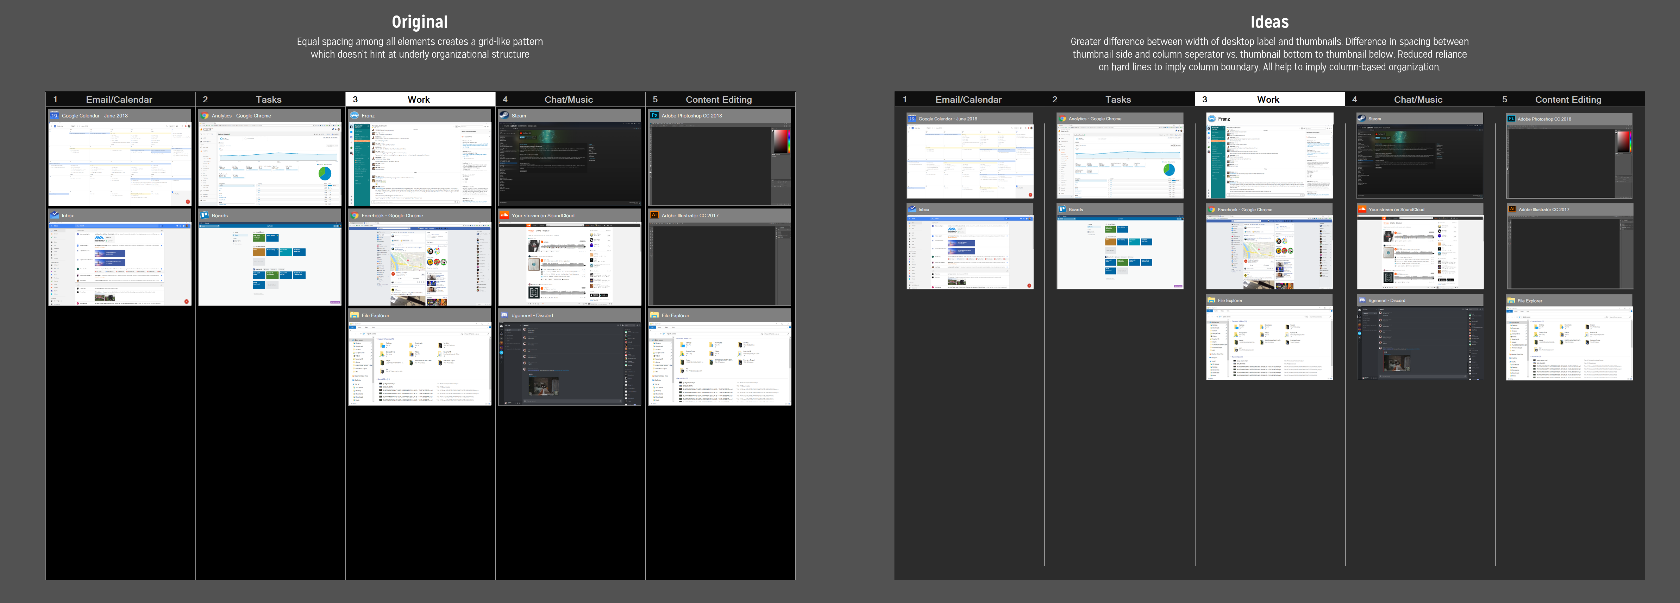This screenshot has height=603, width=1680.
Task: Click the Boards app icon in Boards title bar
Action: pos(205,216)
